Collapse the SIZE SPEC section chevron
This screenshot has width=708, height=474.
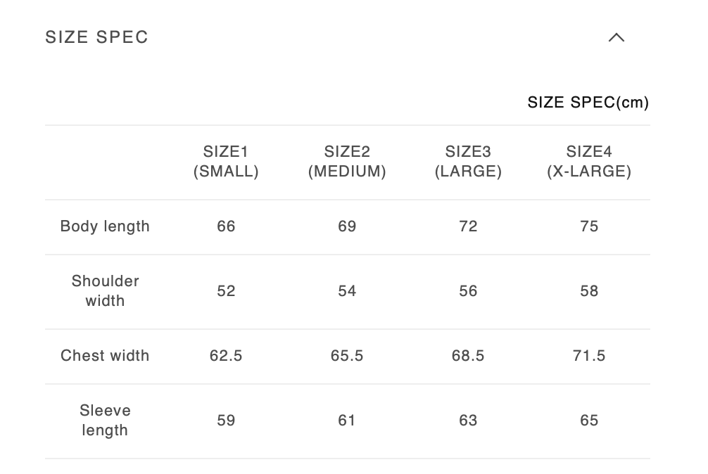pos(616,37)
